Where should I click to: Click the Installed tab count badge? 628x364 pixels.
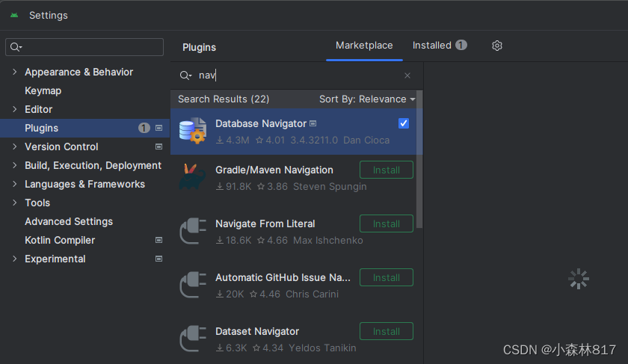click(461, 45)
